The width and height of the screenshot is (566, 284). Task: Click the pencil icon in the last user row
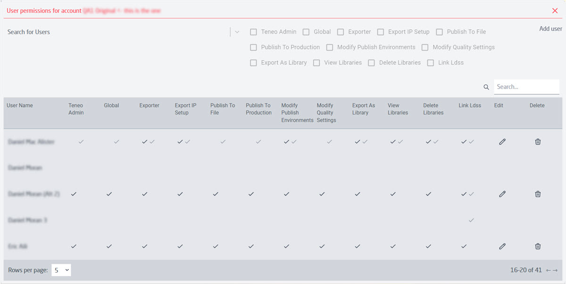[x=502, y=246]
